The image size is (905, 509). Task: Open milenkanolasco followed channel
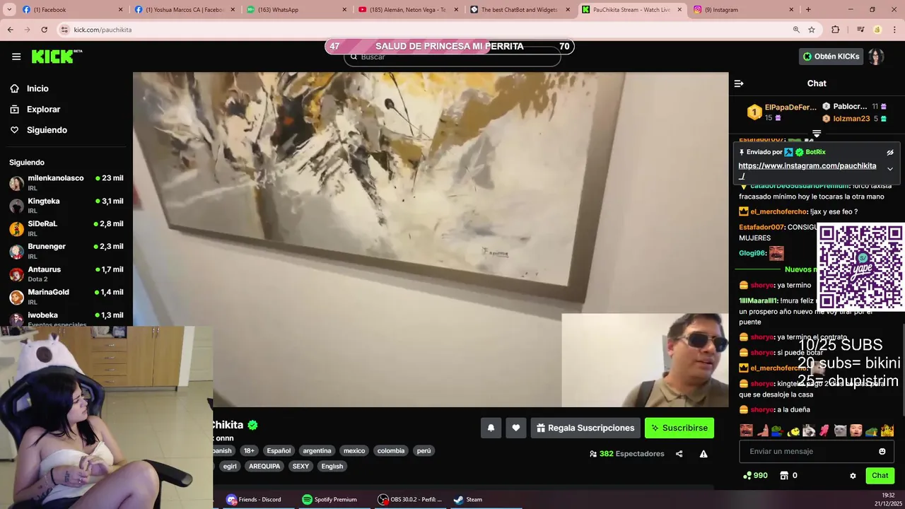tap(66, 182)
